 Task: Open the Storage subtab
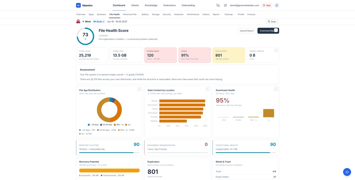[156, 14]
